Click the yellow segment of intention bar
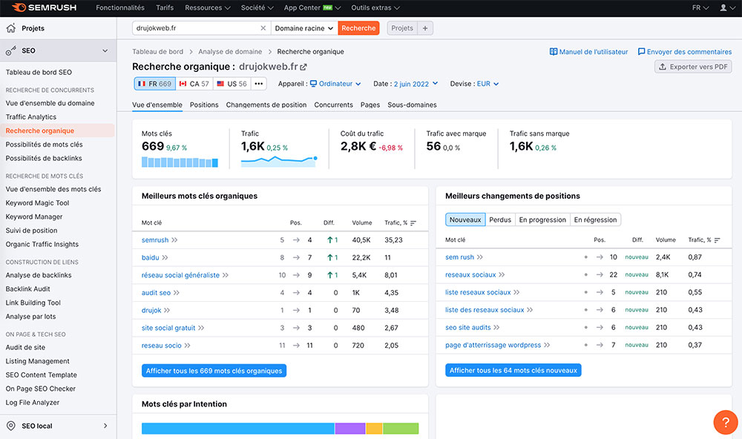This screenshot has width=742, height=439. tap(374, 429)
